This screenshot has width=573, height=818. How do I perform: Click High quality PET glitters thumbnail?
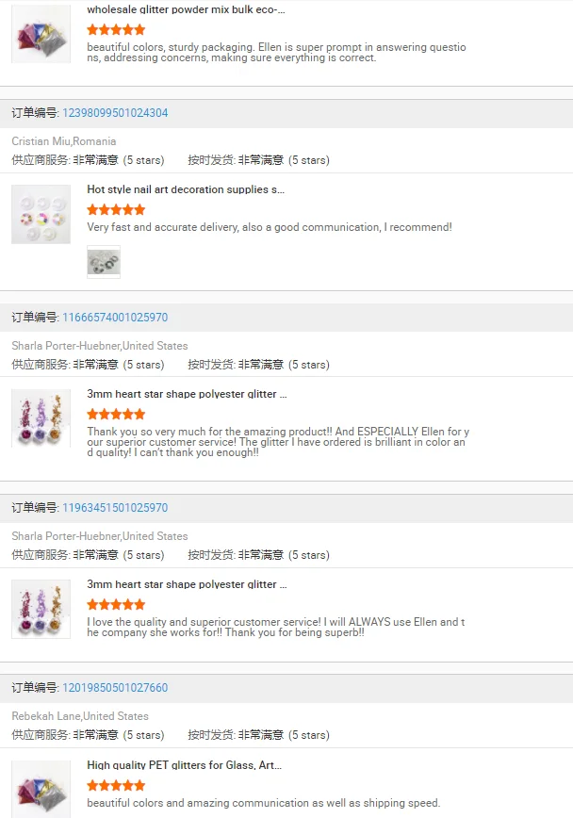tap(41, 788)
